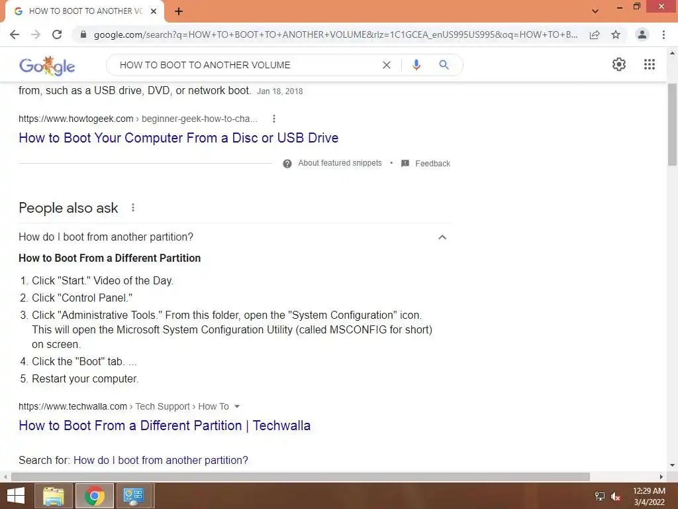Image resolution: width=678 pixels, height=509 pixels.
Task: Click 'About featured snippets' link
Action: (340, 163)
